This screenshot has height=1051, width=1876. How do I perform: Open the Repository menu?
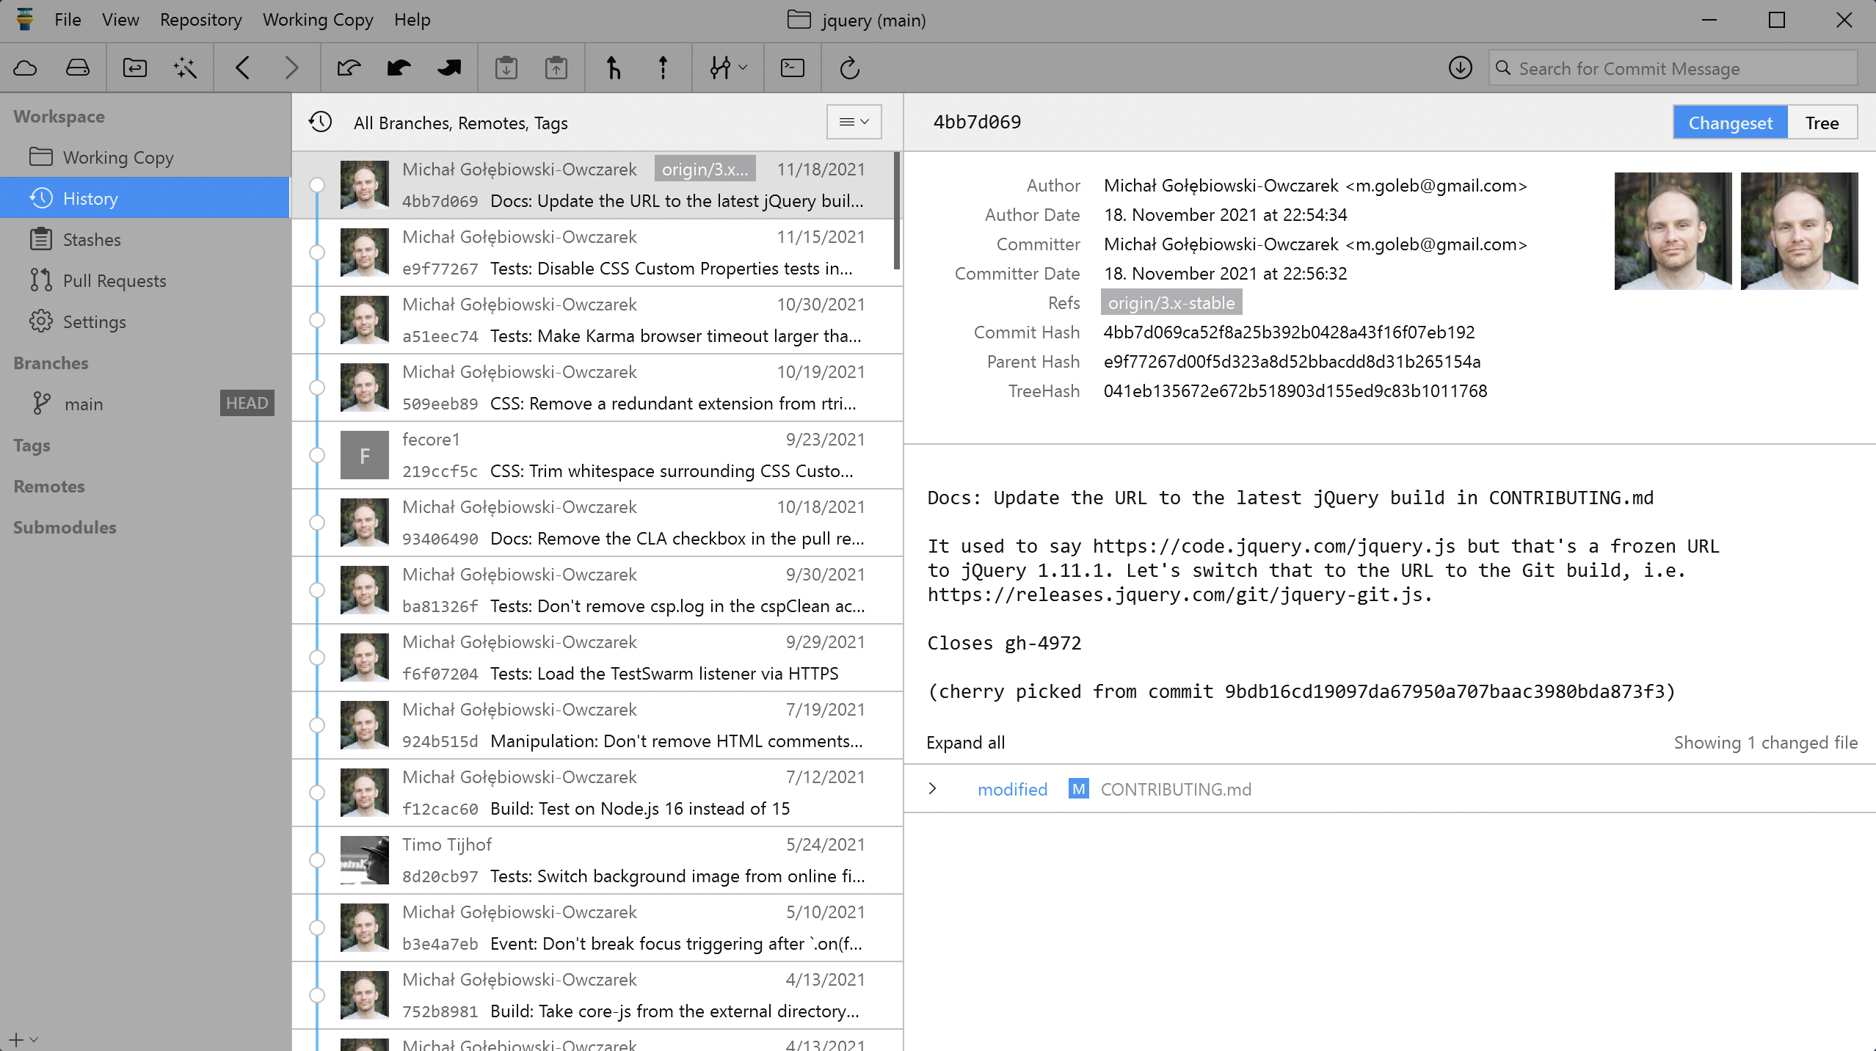click(x=200, y=20)
